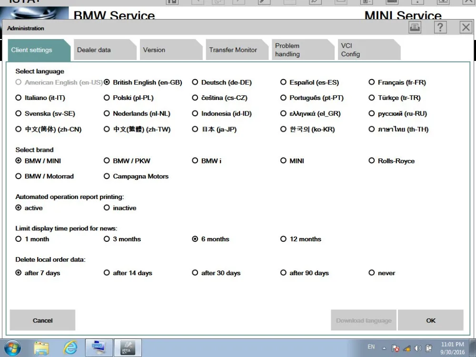The width and height of the screenshot is (476, 357).
Task: Select the BMW / PKW brand
Action: click(x=127, y=161)
